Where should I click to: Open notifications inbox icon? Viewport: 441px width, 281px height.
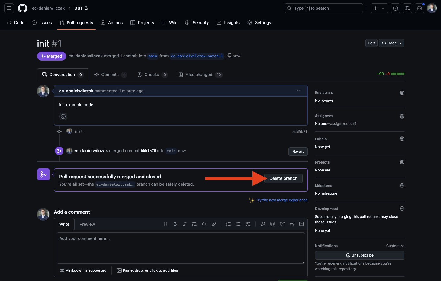click(420, 8)
